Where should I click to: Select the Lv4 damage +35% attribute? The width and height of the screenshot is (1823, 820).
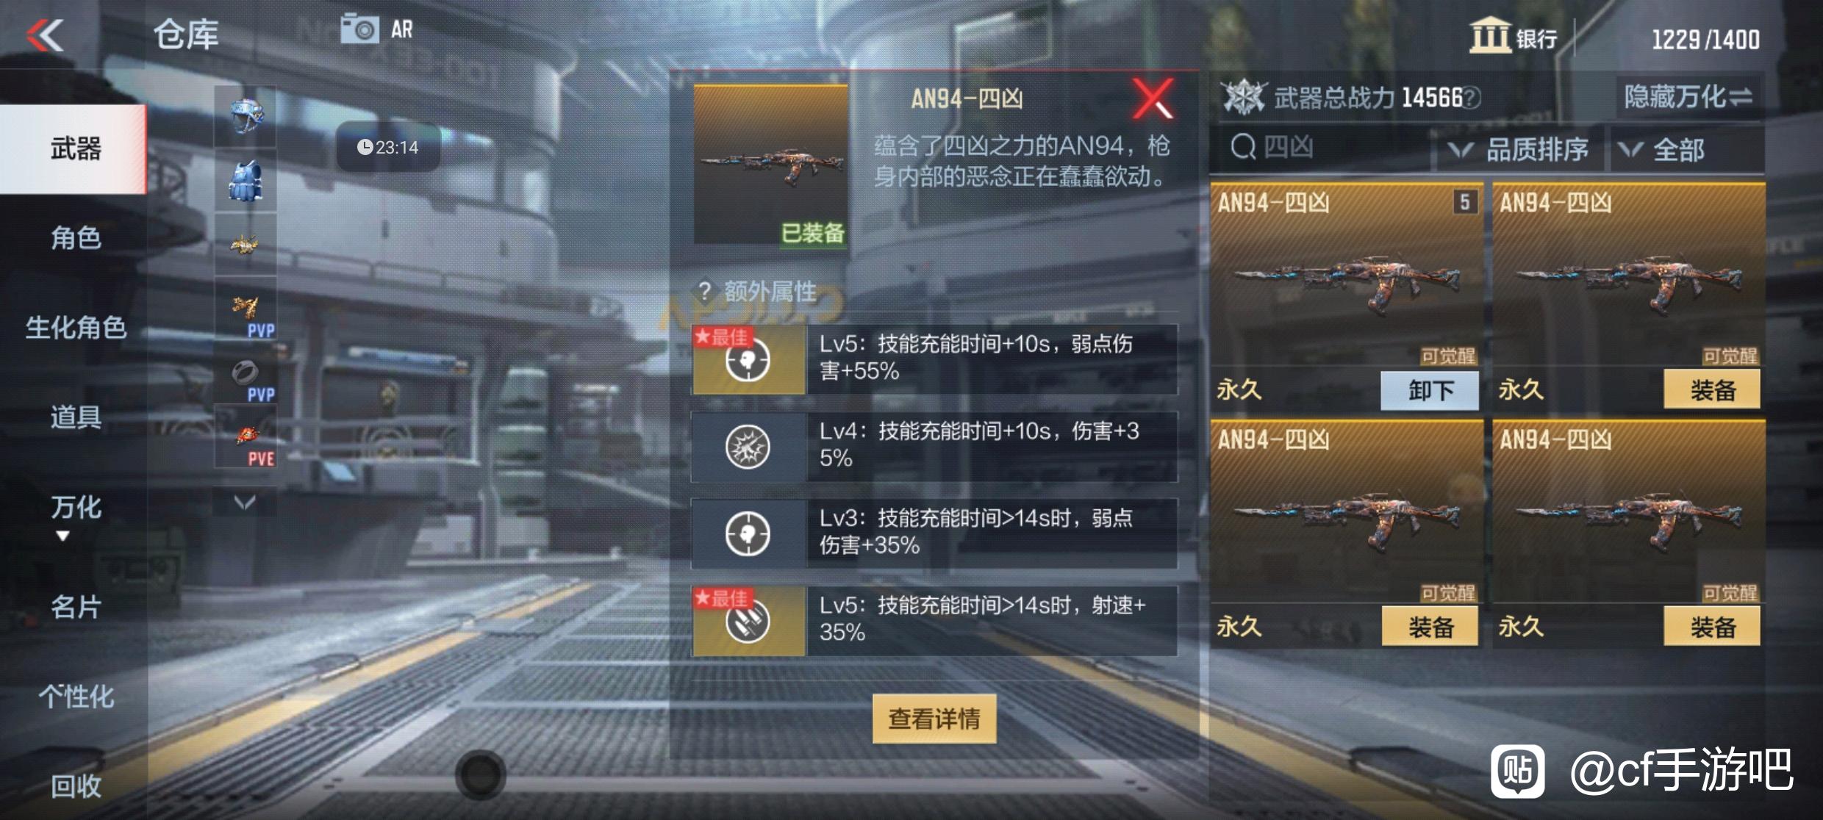(x=934, y=446)
